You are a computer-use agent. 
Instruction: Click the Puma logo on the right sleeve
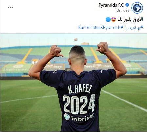click(102, 71)
